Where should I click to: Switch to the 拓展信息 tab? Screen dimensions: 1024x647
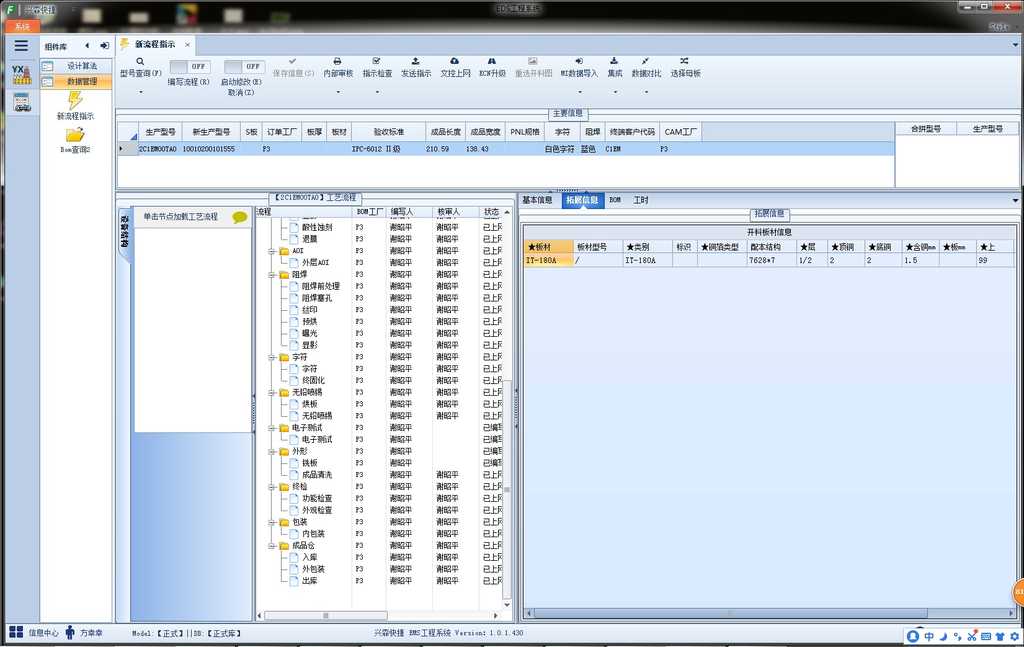point(582,200)
